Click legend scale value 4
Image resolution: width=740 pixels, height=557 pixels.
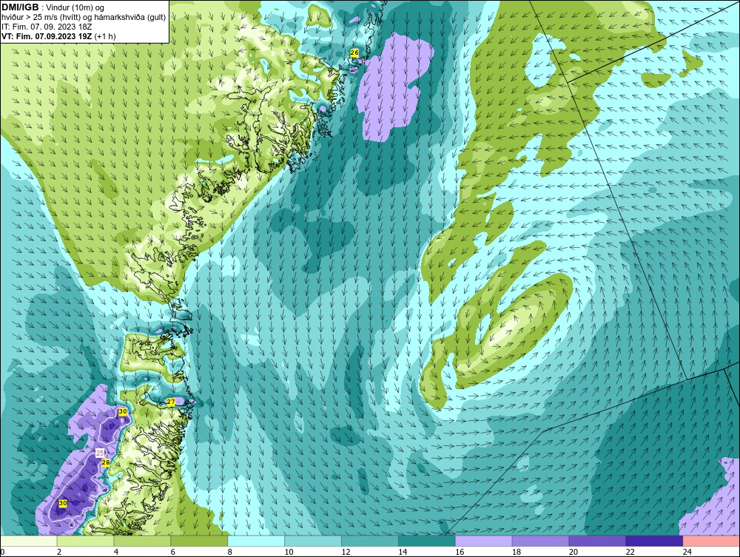(116, 552)
